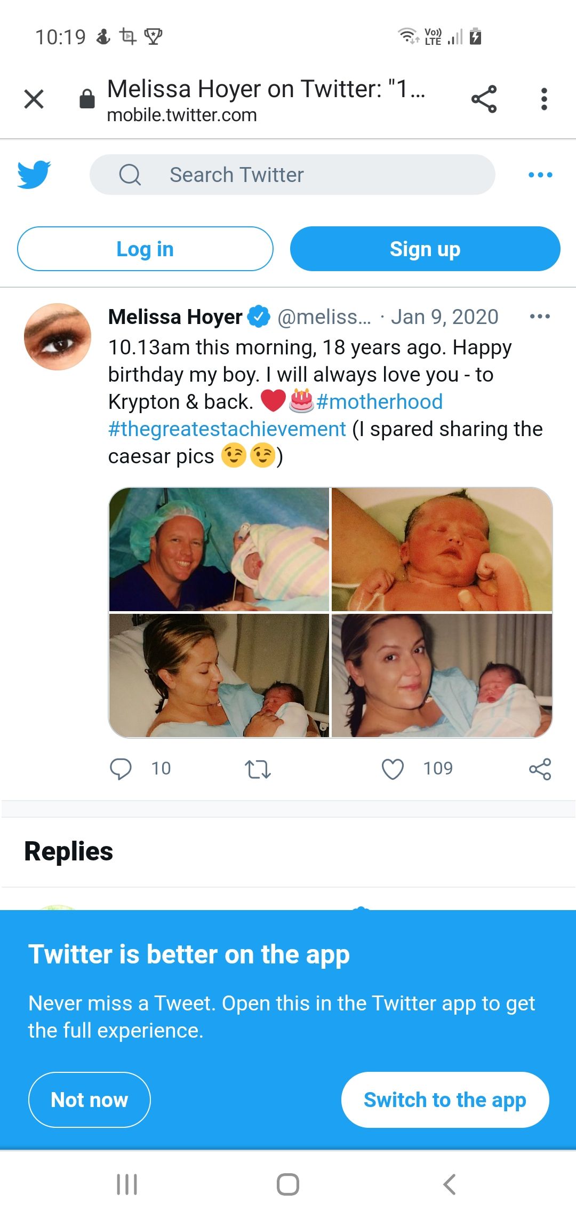
Task: Open Melissa Hoyer's eye profile picture
Action: pyautogui.click(x=58, y=337)
